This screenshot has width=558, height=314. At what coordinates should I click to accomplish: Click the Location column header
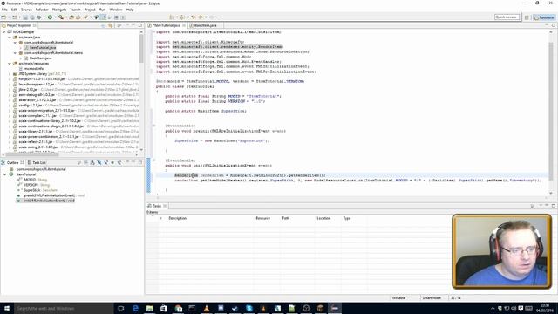[x=323, y=218]
